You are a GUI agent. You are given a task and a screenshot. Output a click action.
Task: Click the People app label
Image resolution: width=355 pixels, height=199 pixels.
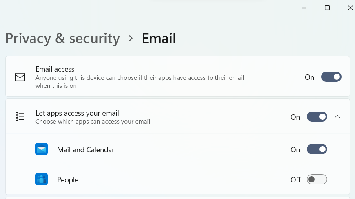point(68,180)
